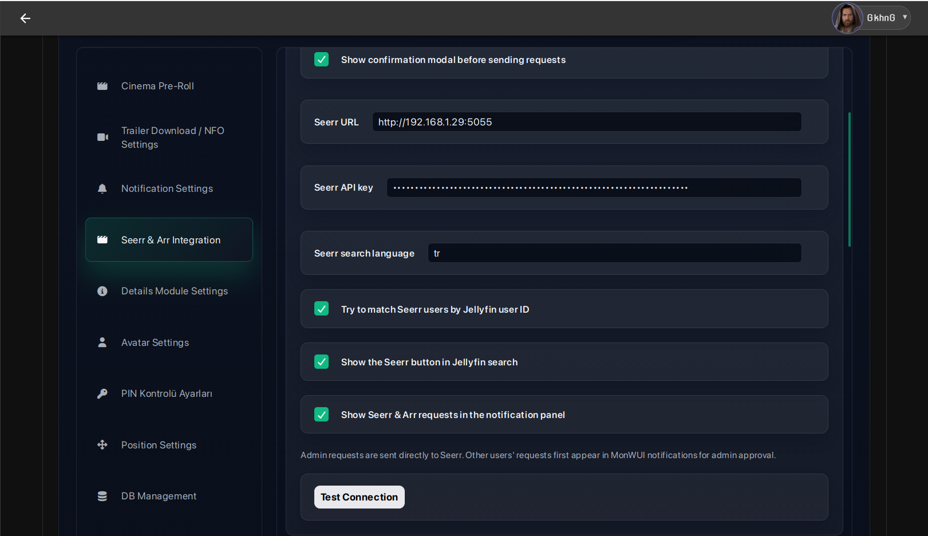The image size is (928, 536).
Task: Click the 'Seerr search language' label
Action: tap(364, 254)
